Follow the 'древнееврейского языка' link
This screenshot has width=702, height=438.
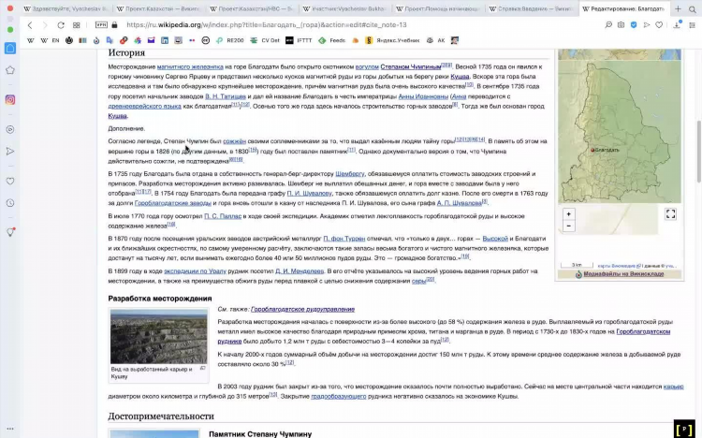point(144,106)
